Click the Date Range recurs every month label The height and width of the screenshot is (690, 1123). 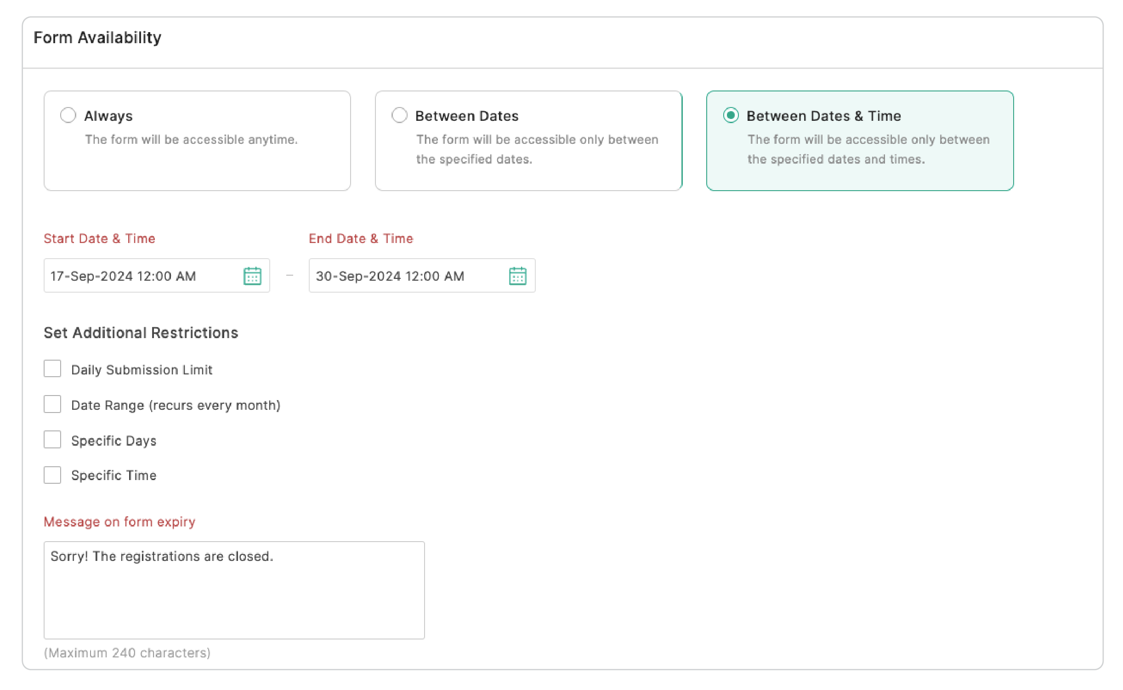pos(176,405)
